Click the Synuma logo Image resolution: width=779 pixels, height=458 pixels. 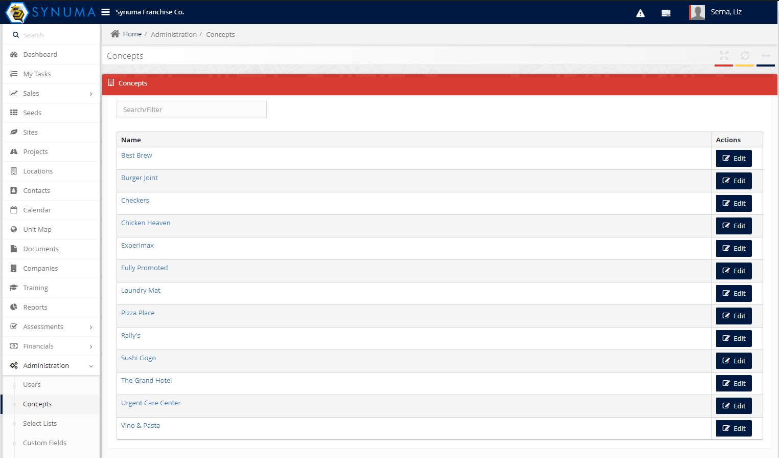point(51,12)
